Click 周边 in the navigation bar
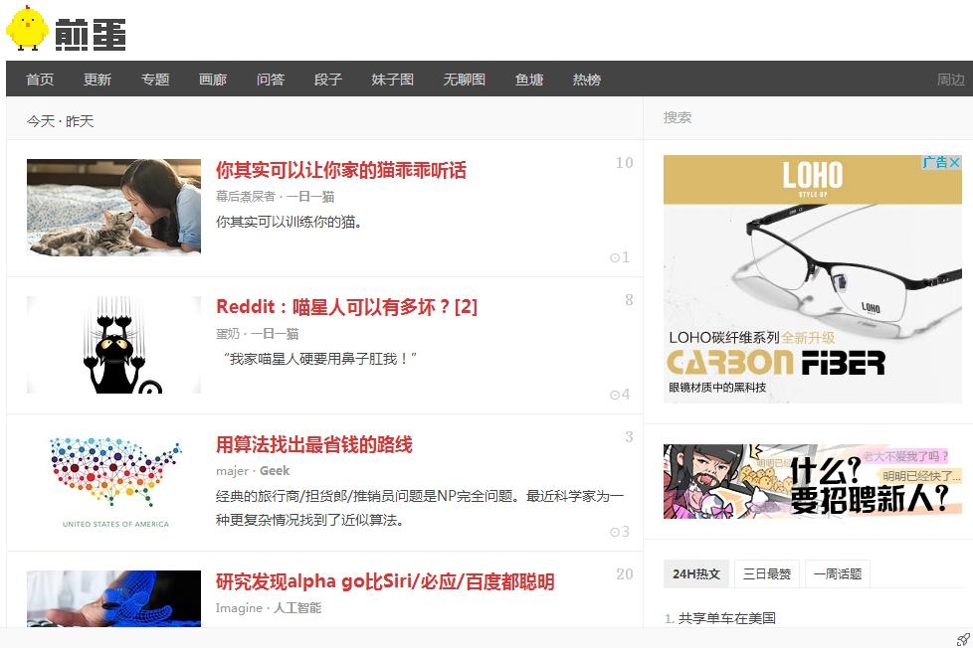 pos(951,80)
